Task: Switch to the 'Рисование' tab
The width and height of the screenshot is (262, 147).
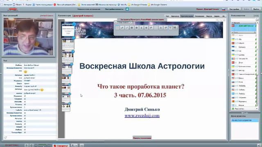Action: (199, 16)
